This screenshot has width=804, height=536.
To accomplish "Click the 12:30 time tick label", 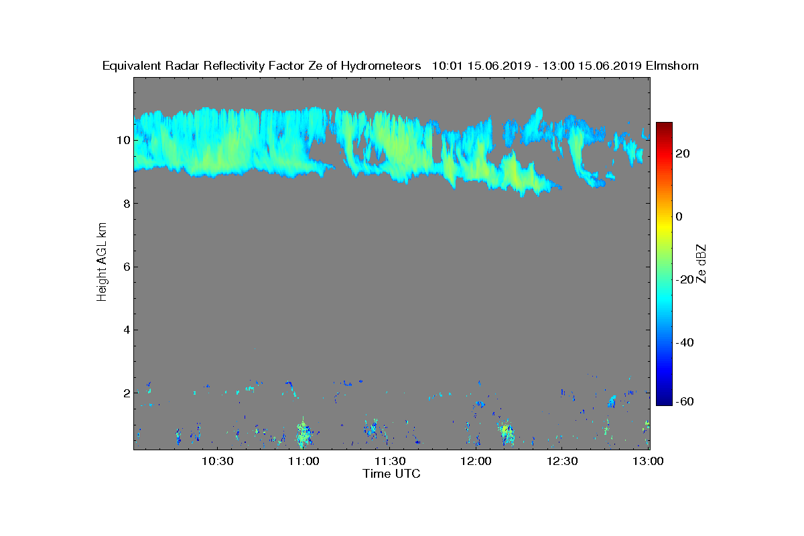I will coord(563,461).
